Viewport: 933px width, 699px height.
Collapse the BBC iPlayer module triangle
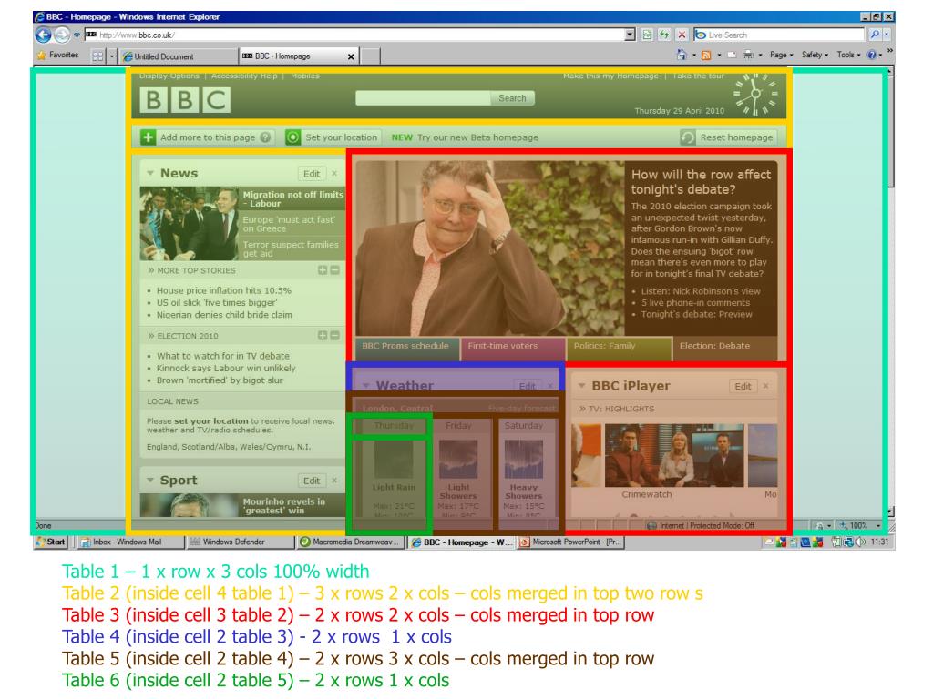pos(581,386)
